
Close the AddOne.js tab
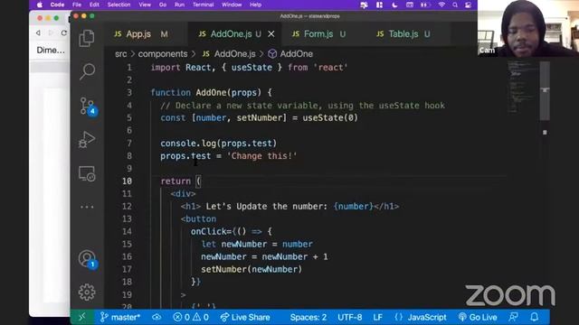coord(271,34)
